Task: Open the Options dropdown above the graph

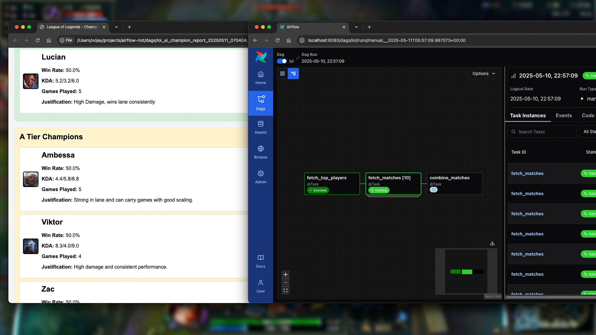Action: (x=484, y=74)
